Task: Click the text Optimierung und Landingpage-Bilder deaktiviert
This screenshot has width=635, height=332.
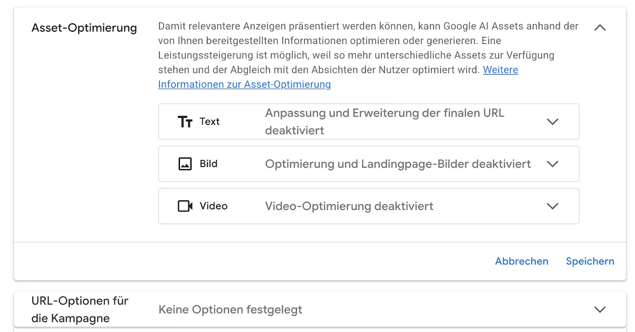Action: pos(397,164)
